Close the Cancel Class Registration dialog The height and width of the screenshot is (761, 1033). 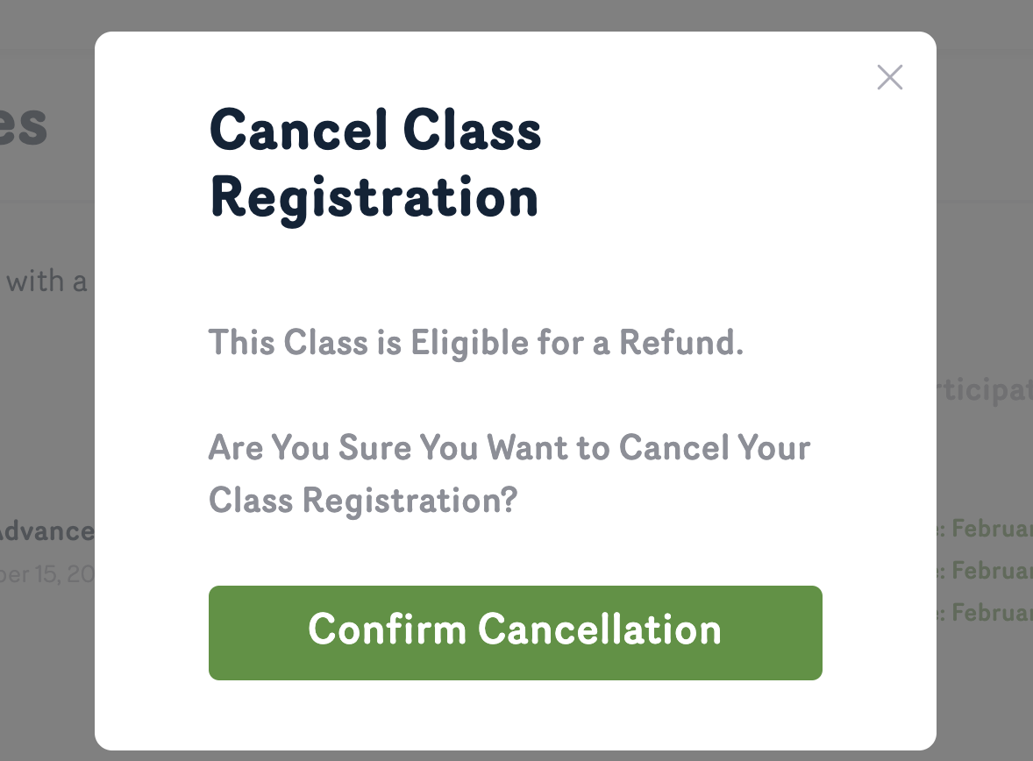[890, 78]
